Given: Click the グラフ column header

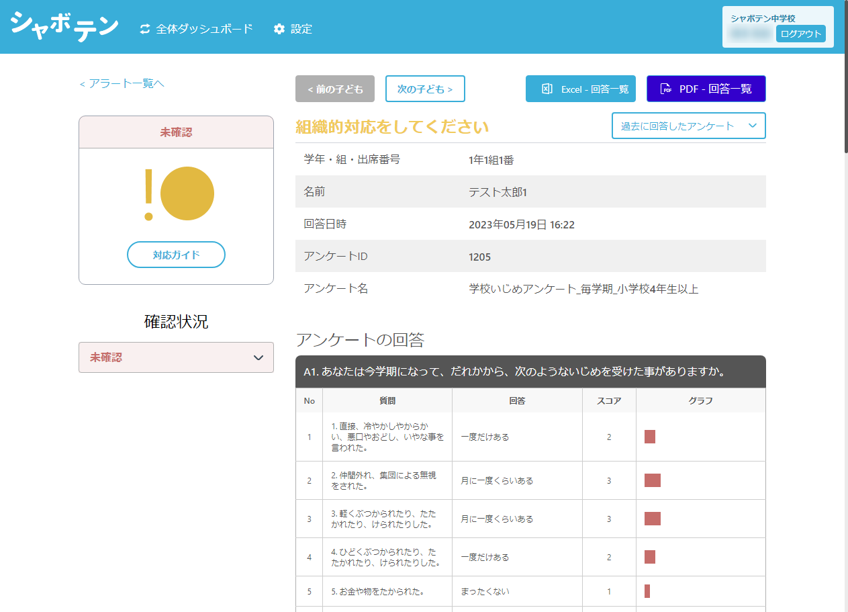Looking at the screenshot, I should pos(701,400).
